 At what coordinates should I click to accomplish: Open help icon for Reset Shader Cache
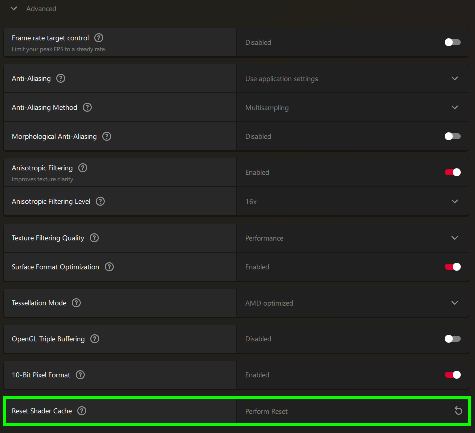click(82, 411)
